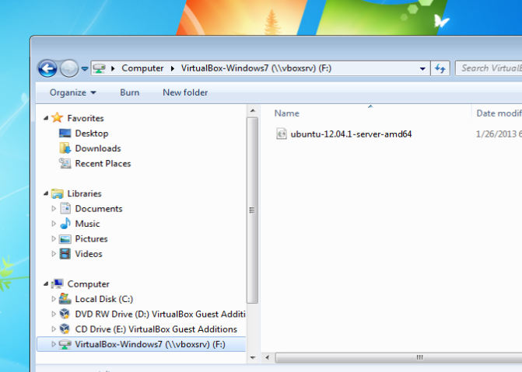Open the Pictures library
This screenshot has height=372, width=522.
91,238
